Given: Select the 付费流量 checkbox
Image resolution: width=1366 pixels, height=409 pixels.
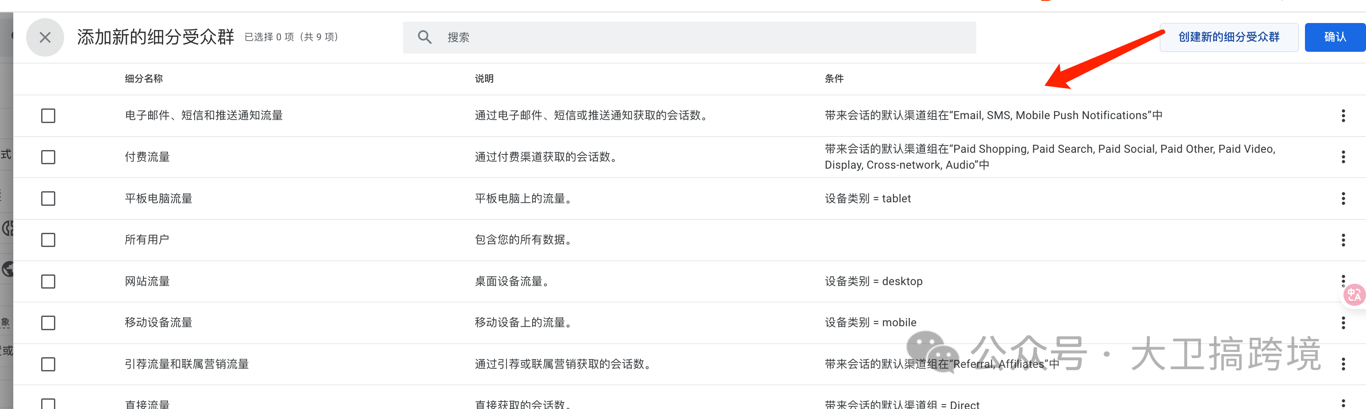Looking at the screenshot, I should [48, 157].
